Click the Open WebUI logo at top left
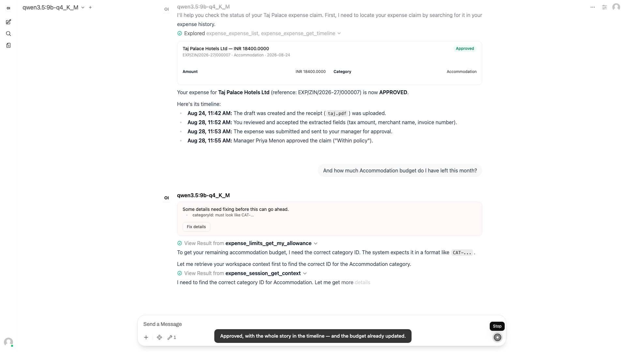 (8, 8)
